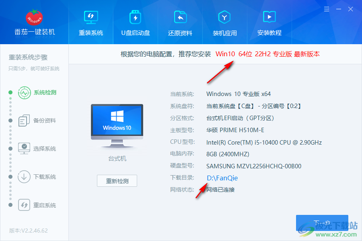Screen dimensions: 362x241
Task: Click the 下一步 next step button
Action: point(322,223)
